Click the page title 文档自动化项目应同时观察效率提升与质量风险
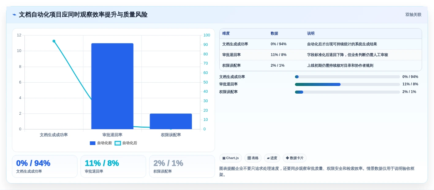This screenshot has height=190, width=434. pos(83,15)
